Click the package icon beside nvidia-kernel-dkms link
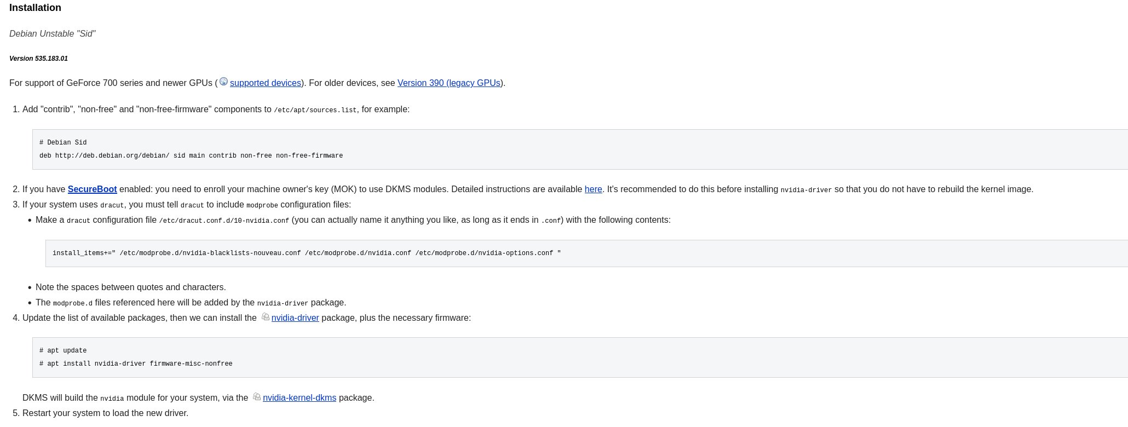Image resolution: width=1128 pixels, height=427 pixels. tap(256, 396)
